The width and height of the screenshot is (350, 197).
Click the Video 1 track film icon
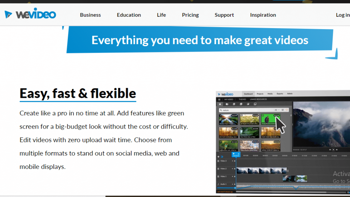(x=218, y=176)
